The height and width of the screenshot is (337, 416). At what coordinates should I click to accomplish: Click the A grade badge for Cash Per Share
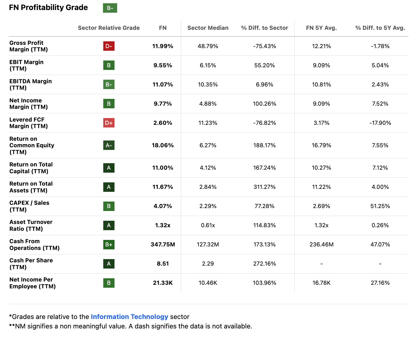click(109, 264)
